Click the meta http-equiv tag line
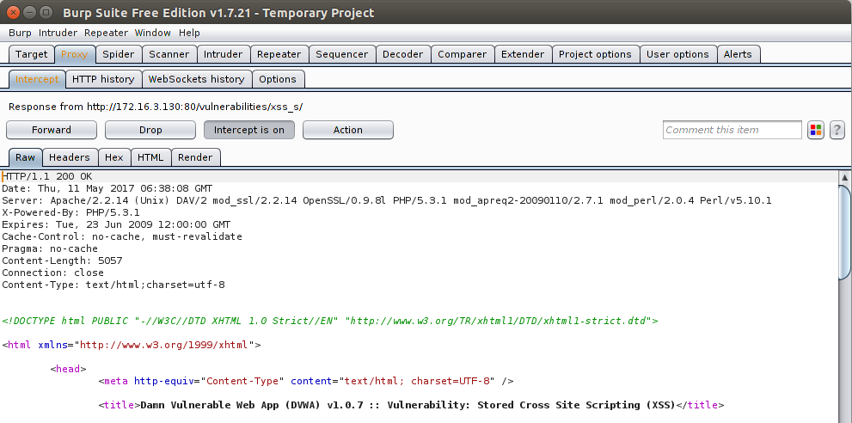This screenshot has width=852, height=423. pyautogui.click(x=306, y=381)
